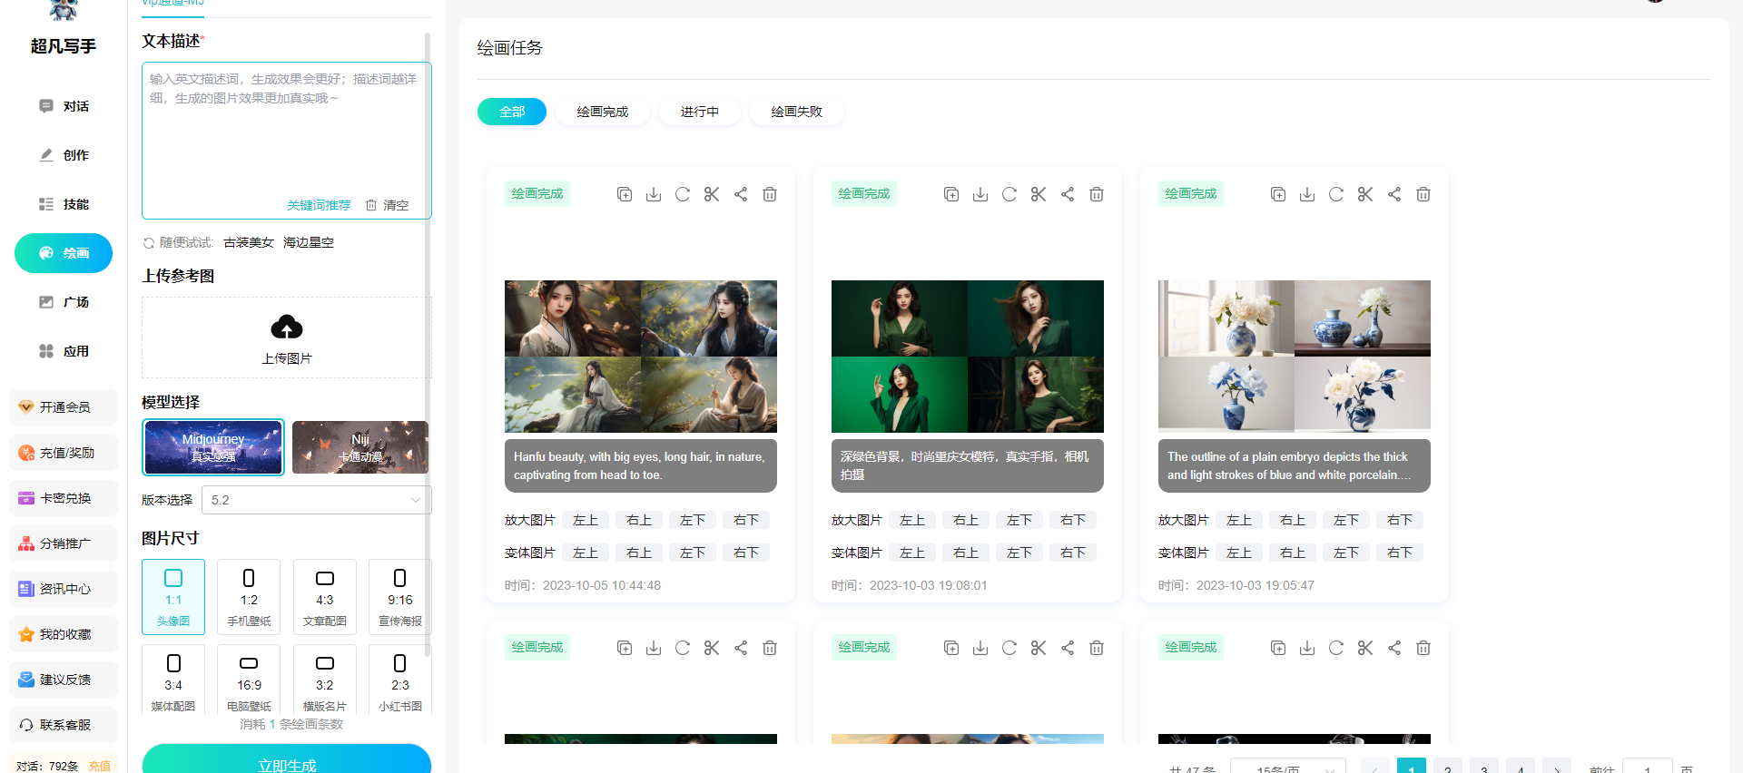Screen dimensions: 1743x773
Task: Filter by 绘画完成 tasks
Action: point(603,112)
